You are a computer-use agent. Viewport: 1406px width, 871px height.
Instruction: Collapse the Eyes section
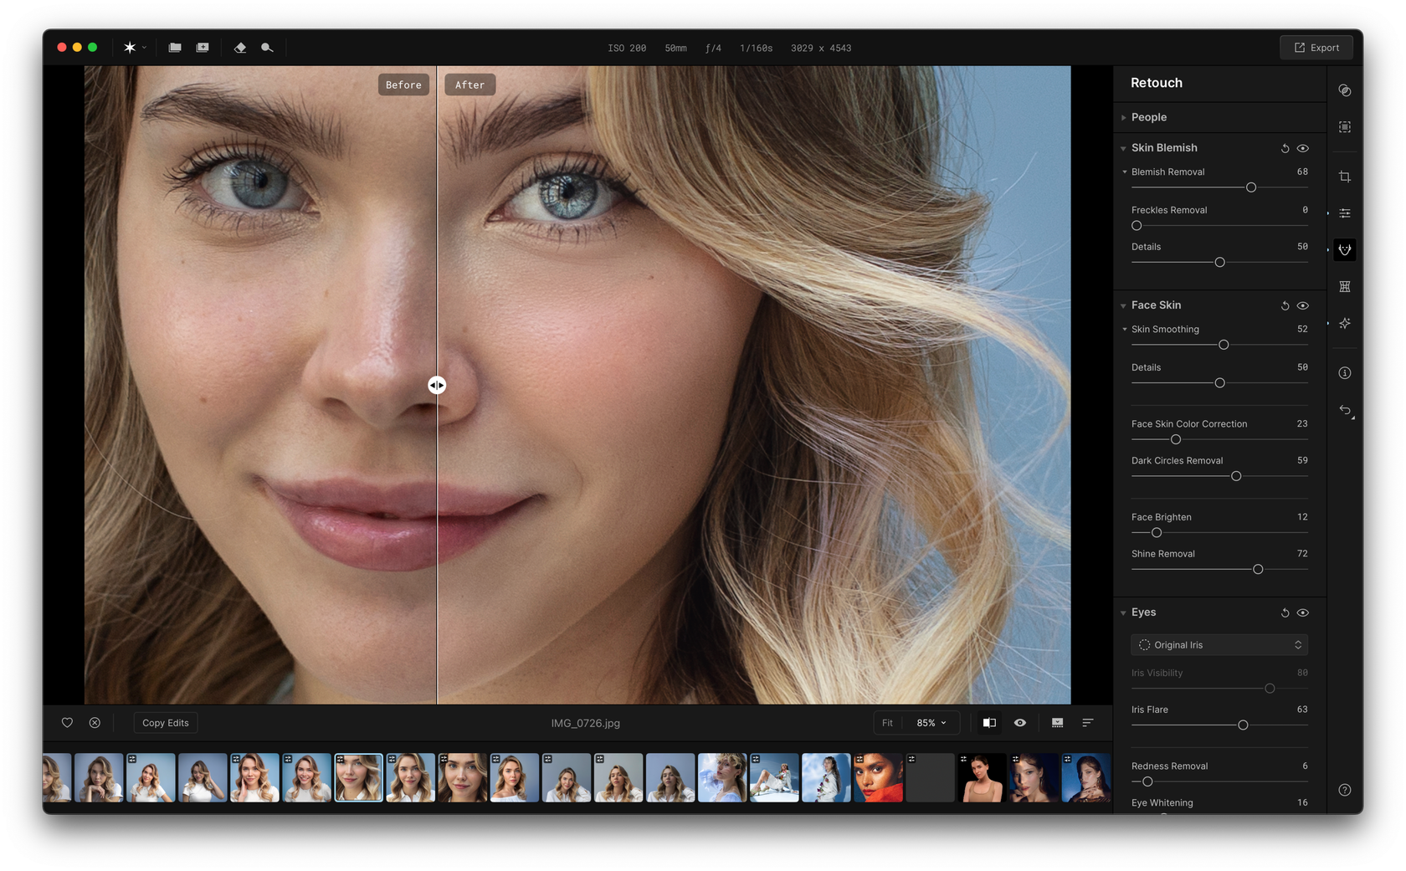coord(1122,612)
